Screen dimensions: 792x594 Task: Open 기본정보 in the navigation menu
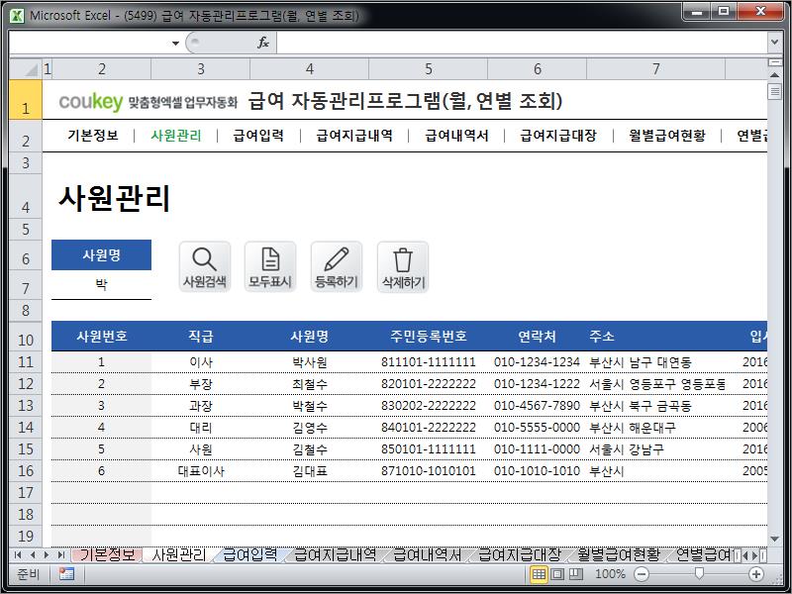(93, 136)
